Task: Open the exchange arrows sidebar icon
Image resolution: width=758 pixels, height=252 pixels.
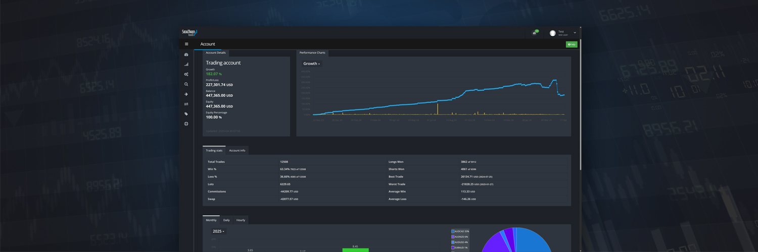Action: click(x=186, y=104)
